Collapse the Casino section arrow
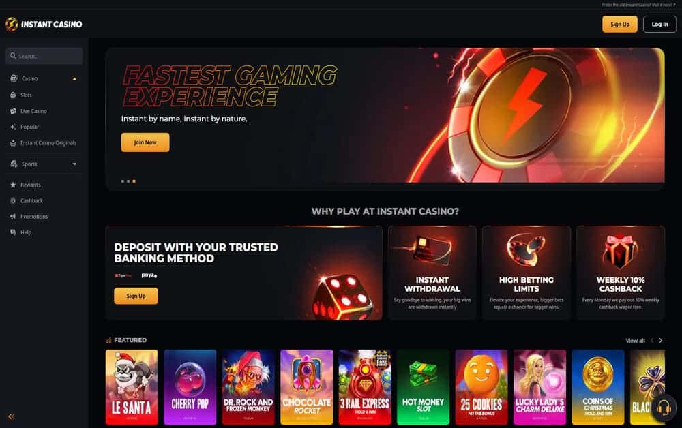This screenshot has width=682, height=428. (74, 79)
